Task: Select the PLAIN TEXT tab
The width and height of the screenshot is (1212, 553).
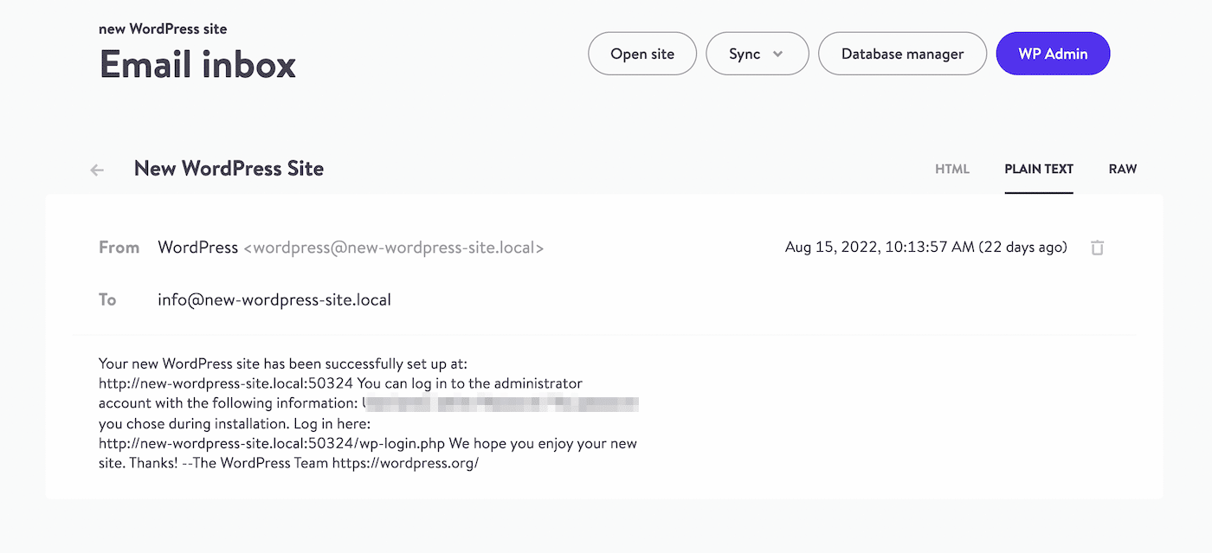Action: (1038, 169)
